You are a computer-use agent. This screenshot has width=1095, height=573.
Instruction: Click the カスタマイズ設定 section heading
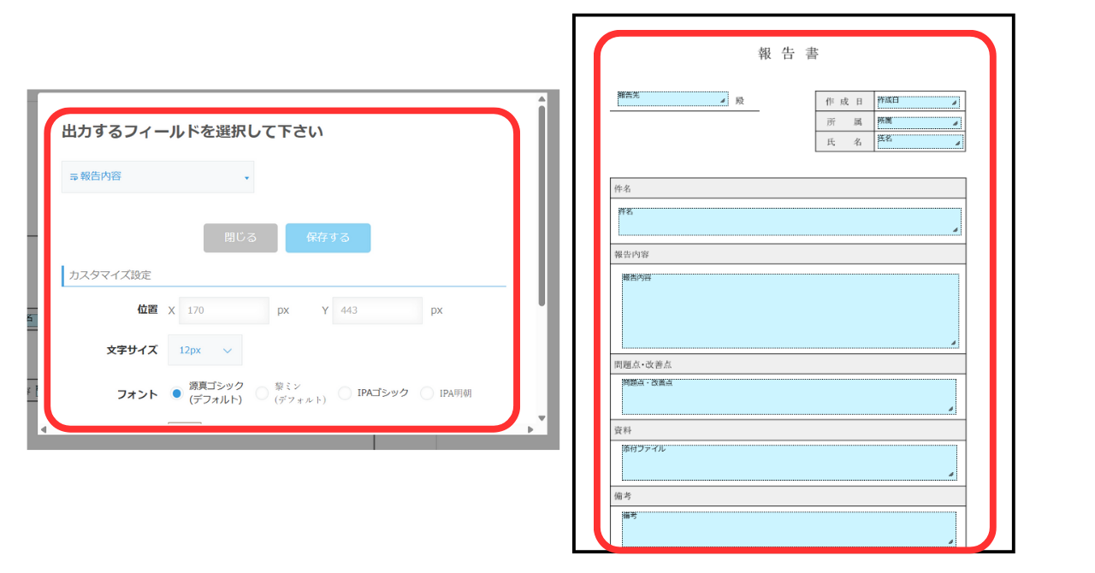pyautogui.click(x=110, y=275)
